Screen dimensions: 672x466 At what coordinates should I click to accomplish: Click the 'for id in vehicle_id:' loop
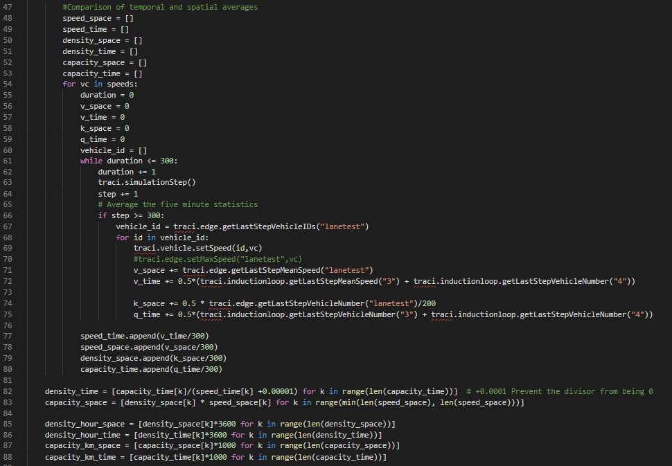tap(162, 238)
